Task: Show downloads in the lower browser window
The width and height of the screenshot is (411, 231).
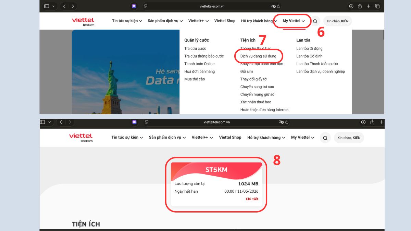Action: 363,122
